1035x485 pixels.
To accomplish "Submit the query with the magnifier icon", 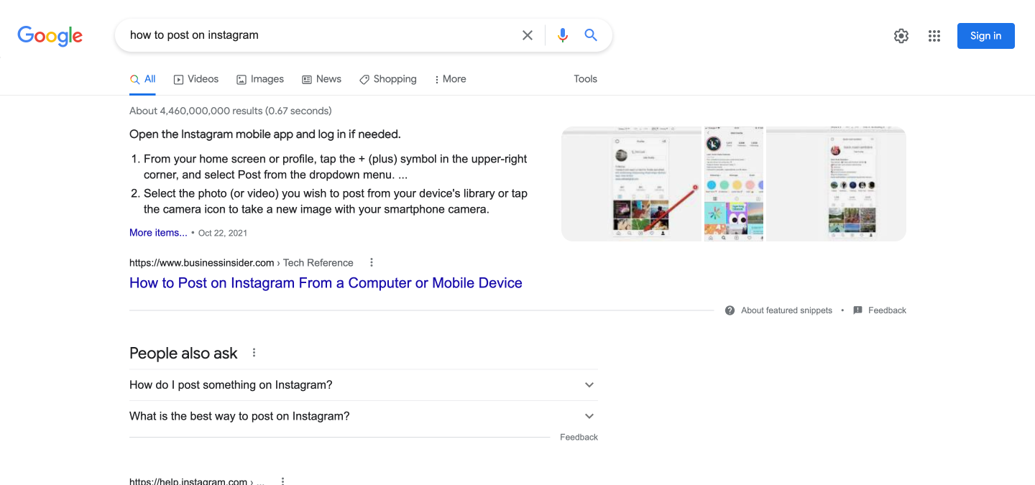I will (591, 35).
